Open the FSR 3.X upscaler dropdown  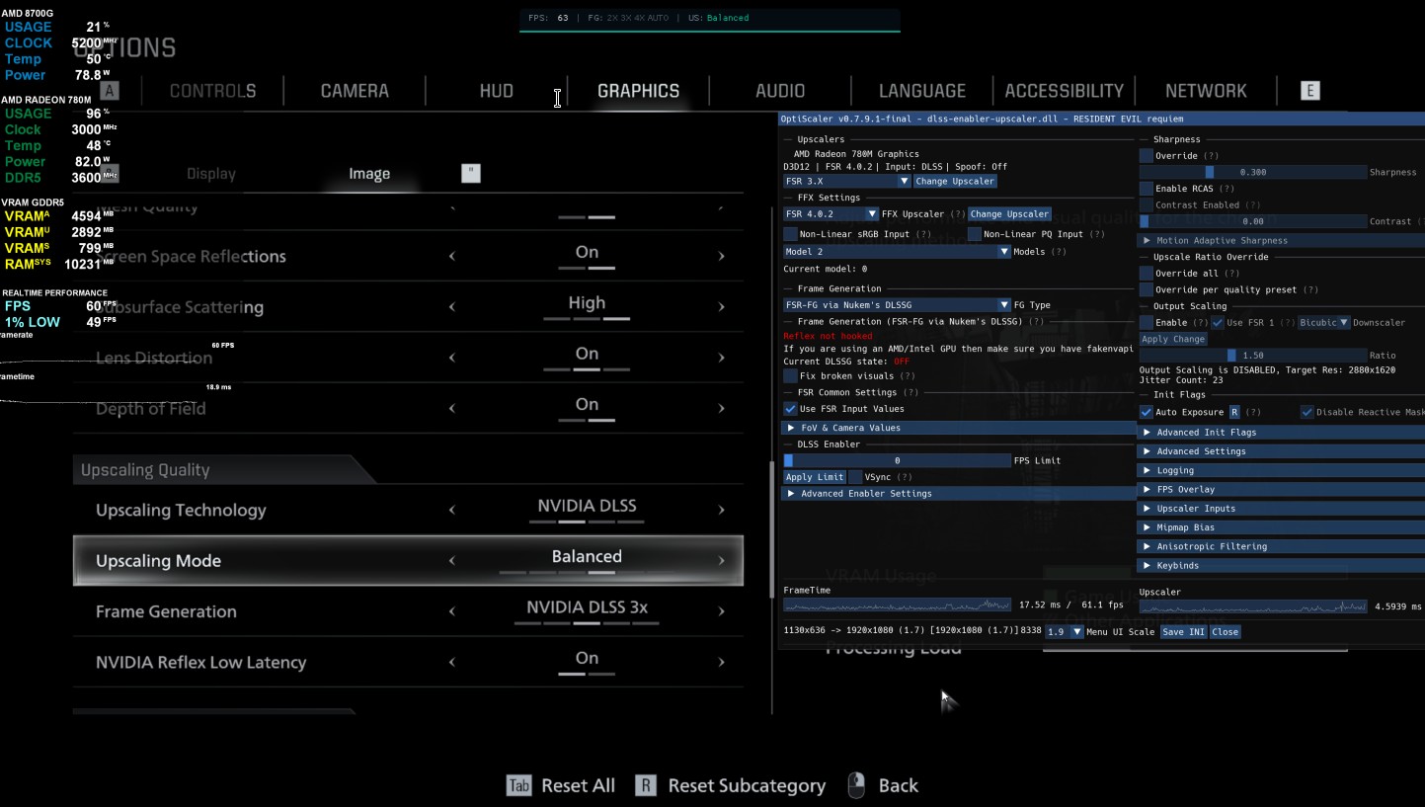(x=846, y=182)
